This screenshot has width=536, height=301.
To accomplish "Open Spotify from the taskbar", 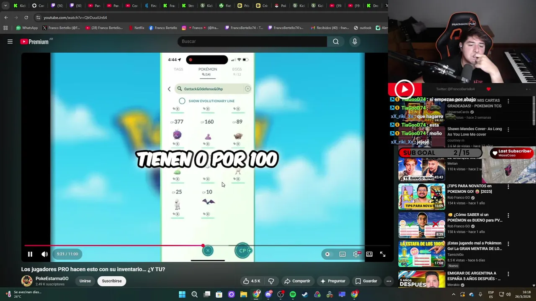I will (293, 294).
